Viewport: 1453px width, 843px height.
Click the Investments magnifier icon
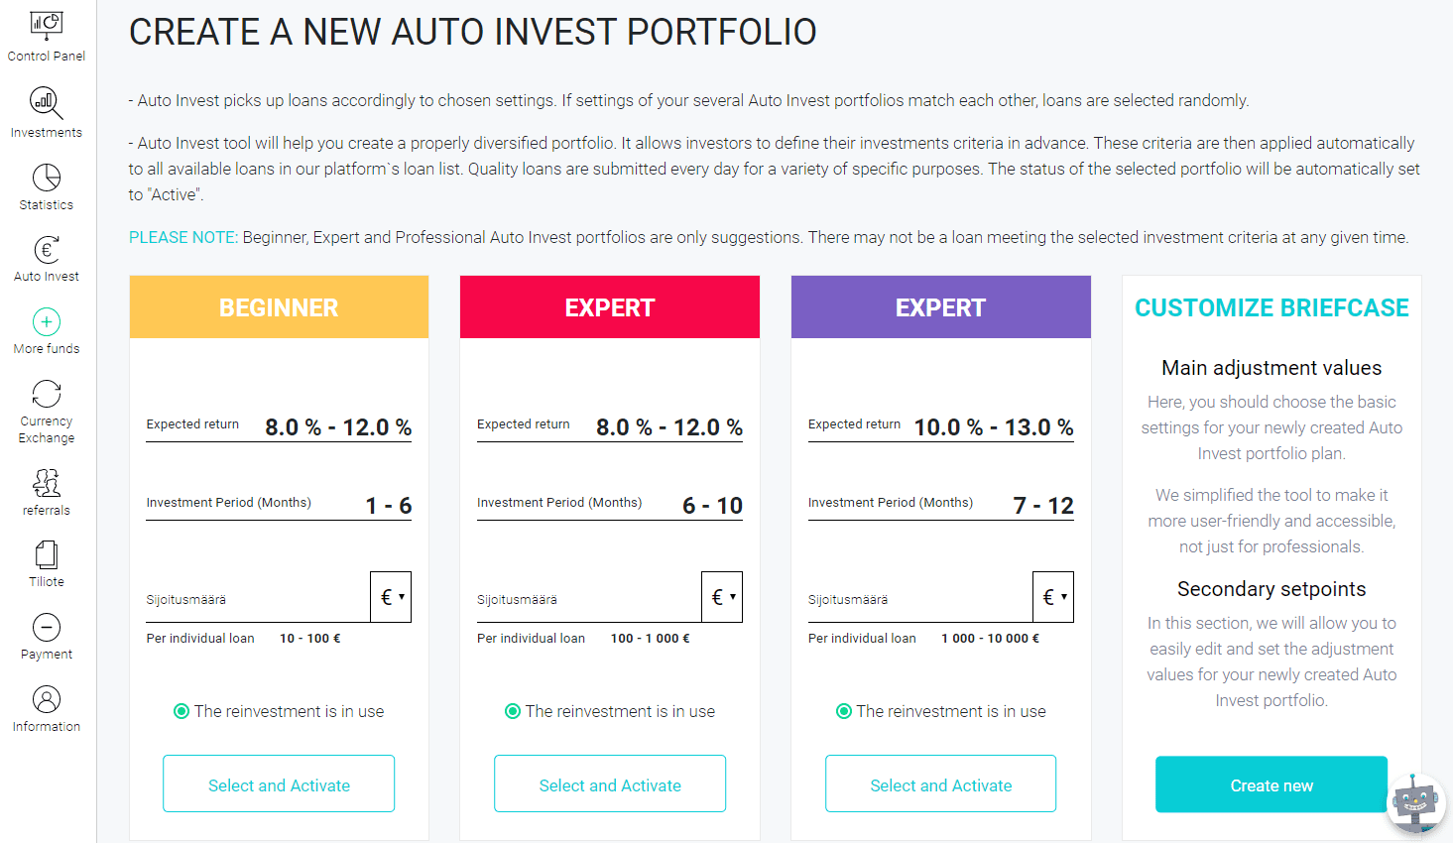point(47,102)
